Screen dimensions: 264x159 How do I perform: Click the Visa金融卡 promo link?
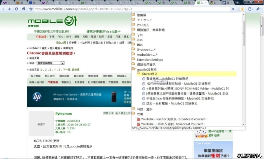click(104, 31)
